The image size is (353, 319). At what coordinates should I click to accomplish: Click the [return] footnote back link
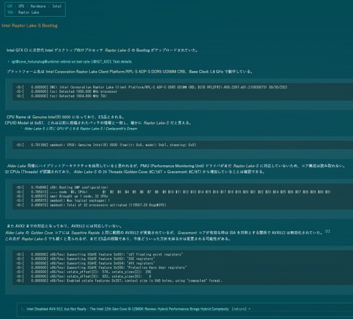pos(240,307)
